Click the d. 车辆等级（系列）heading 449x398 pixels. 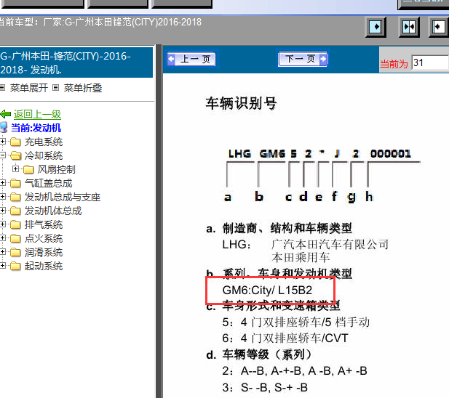click(258, 355)
